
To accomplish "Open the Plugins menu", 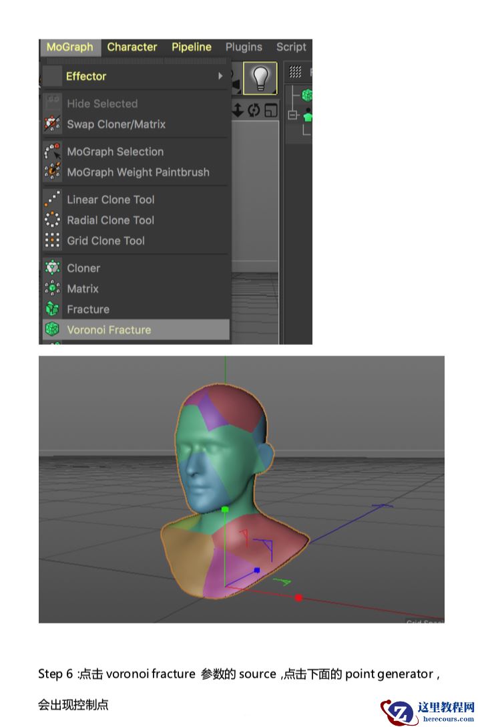I will [x=244, y=47].
